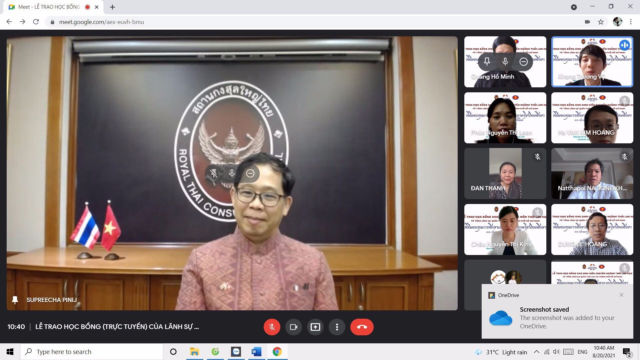The image size is (640, 360).
Task: Show hidden system tray icons
Action: coord(536,352)
